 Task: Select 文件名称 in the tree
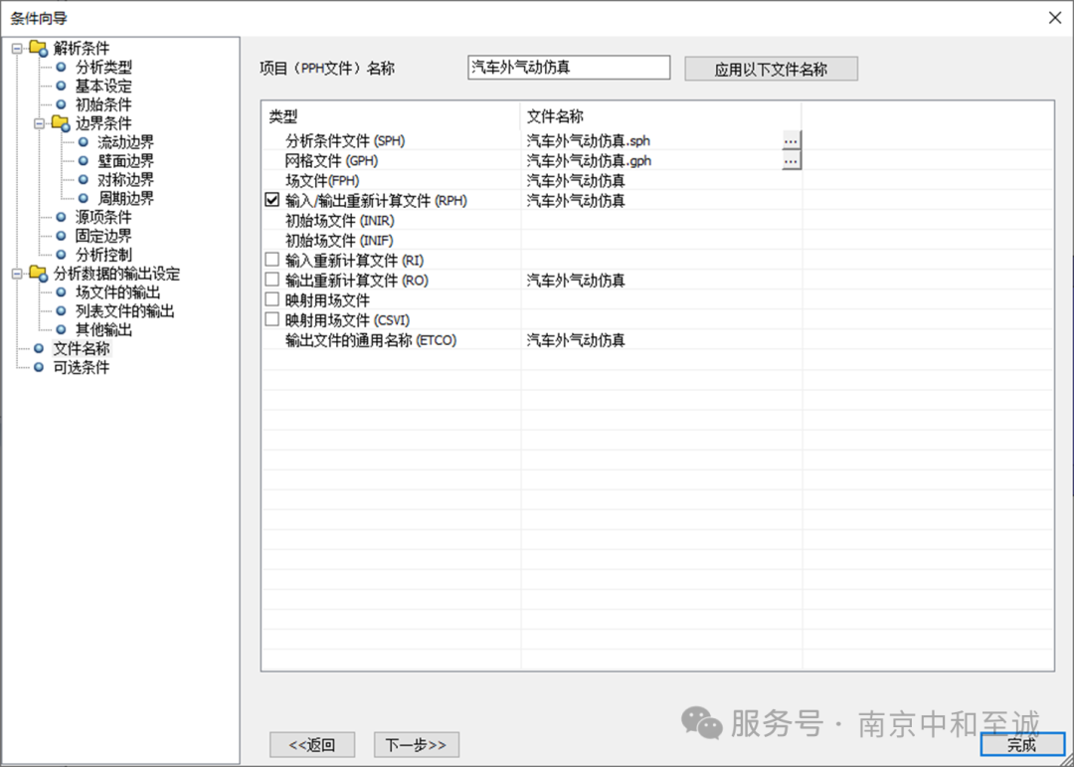click(x=82, y=349)
